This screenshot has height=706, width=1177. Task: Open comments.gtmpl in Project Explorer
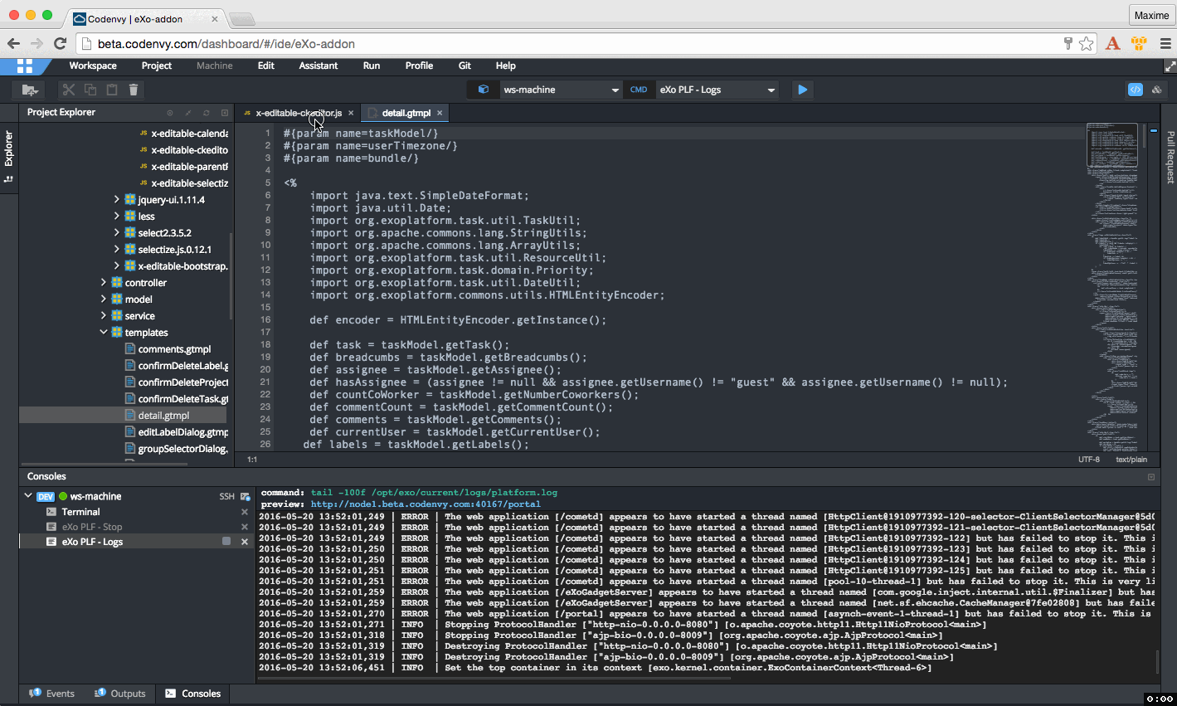click(174, 349)
